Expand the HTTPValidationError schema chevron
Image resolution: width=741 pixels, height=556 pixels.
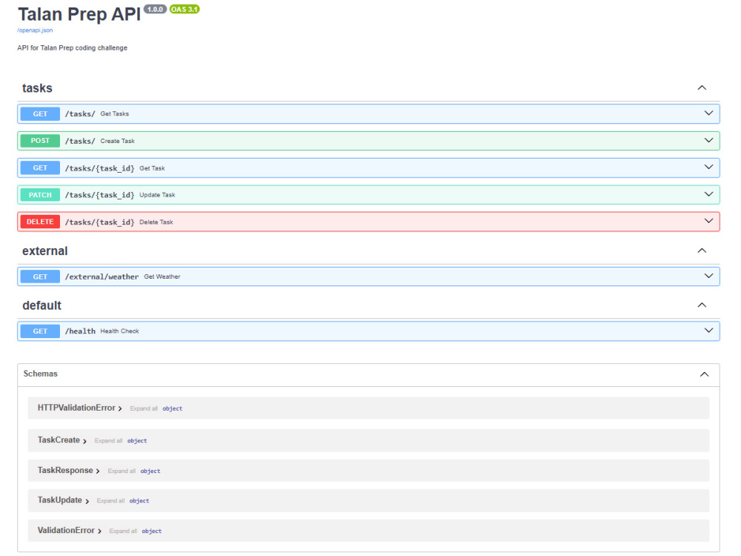click(x=120, y=408)
